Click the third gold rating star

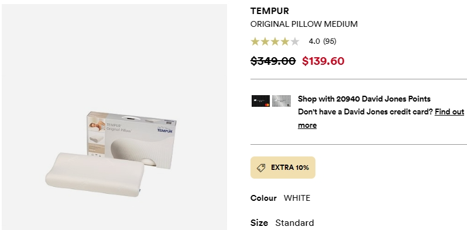[275, 41]
